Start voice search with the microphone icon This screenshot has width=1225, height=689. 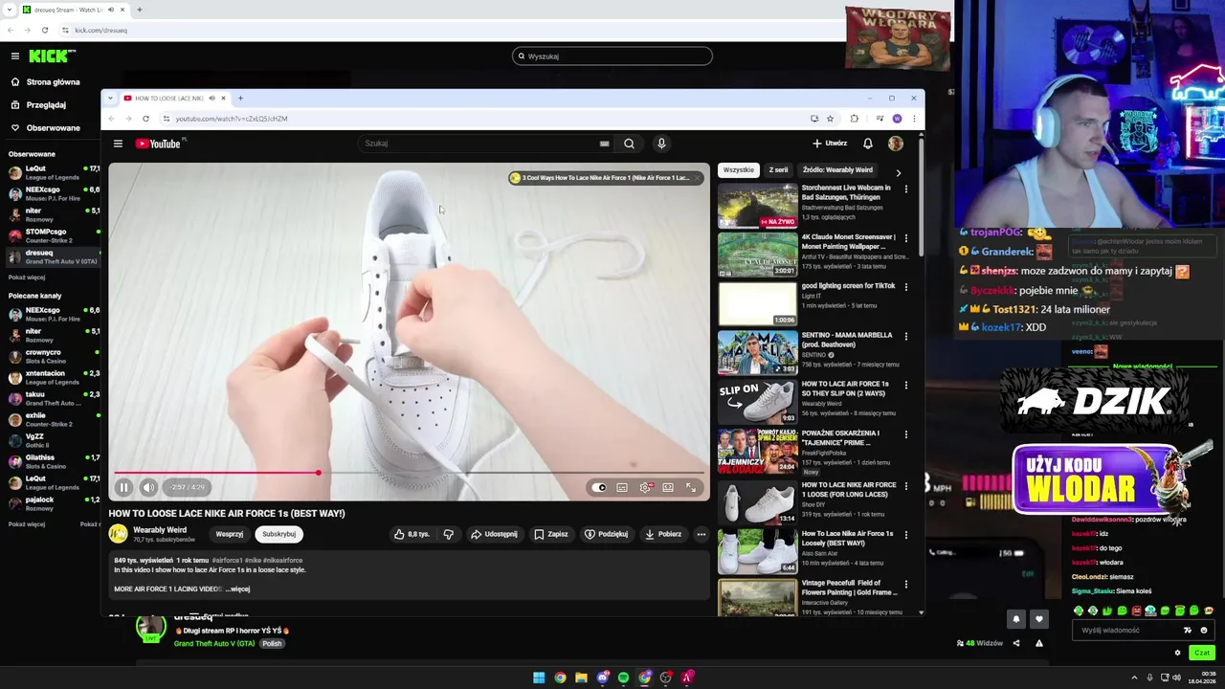660,144
